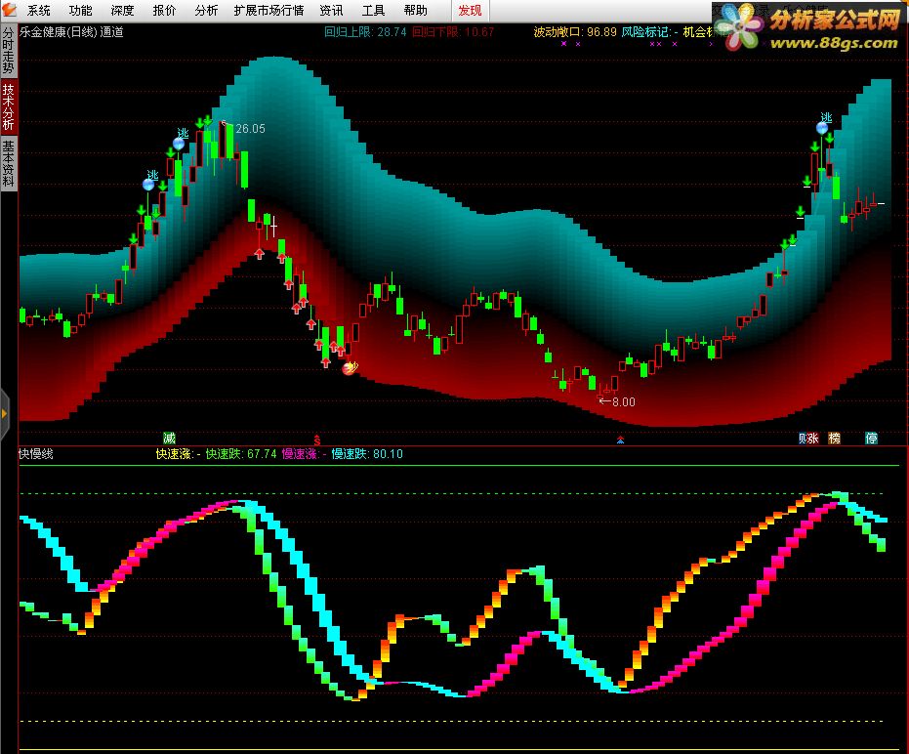Click the 26.05 high price label
Screen dimensions: 909x754
[x=250, y=129]
